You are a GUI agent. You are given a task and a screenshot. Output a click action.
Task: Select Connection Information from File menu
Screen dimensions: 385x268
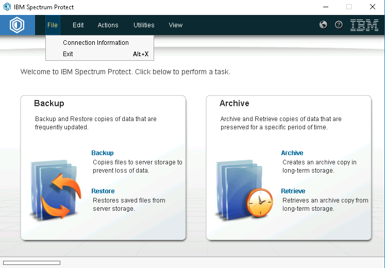(x=96, y=43)
